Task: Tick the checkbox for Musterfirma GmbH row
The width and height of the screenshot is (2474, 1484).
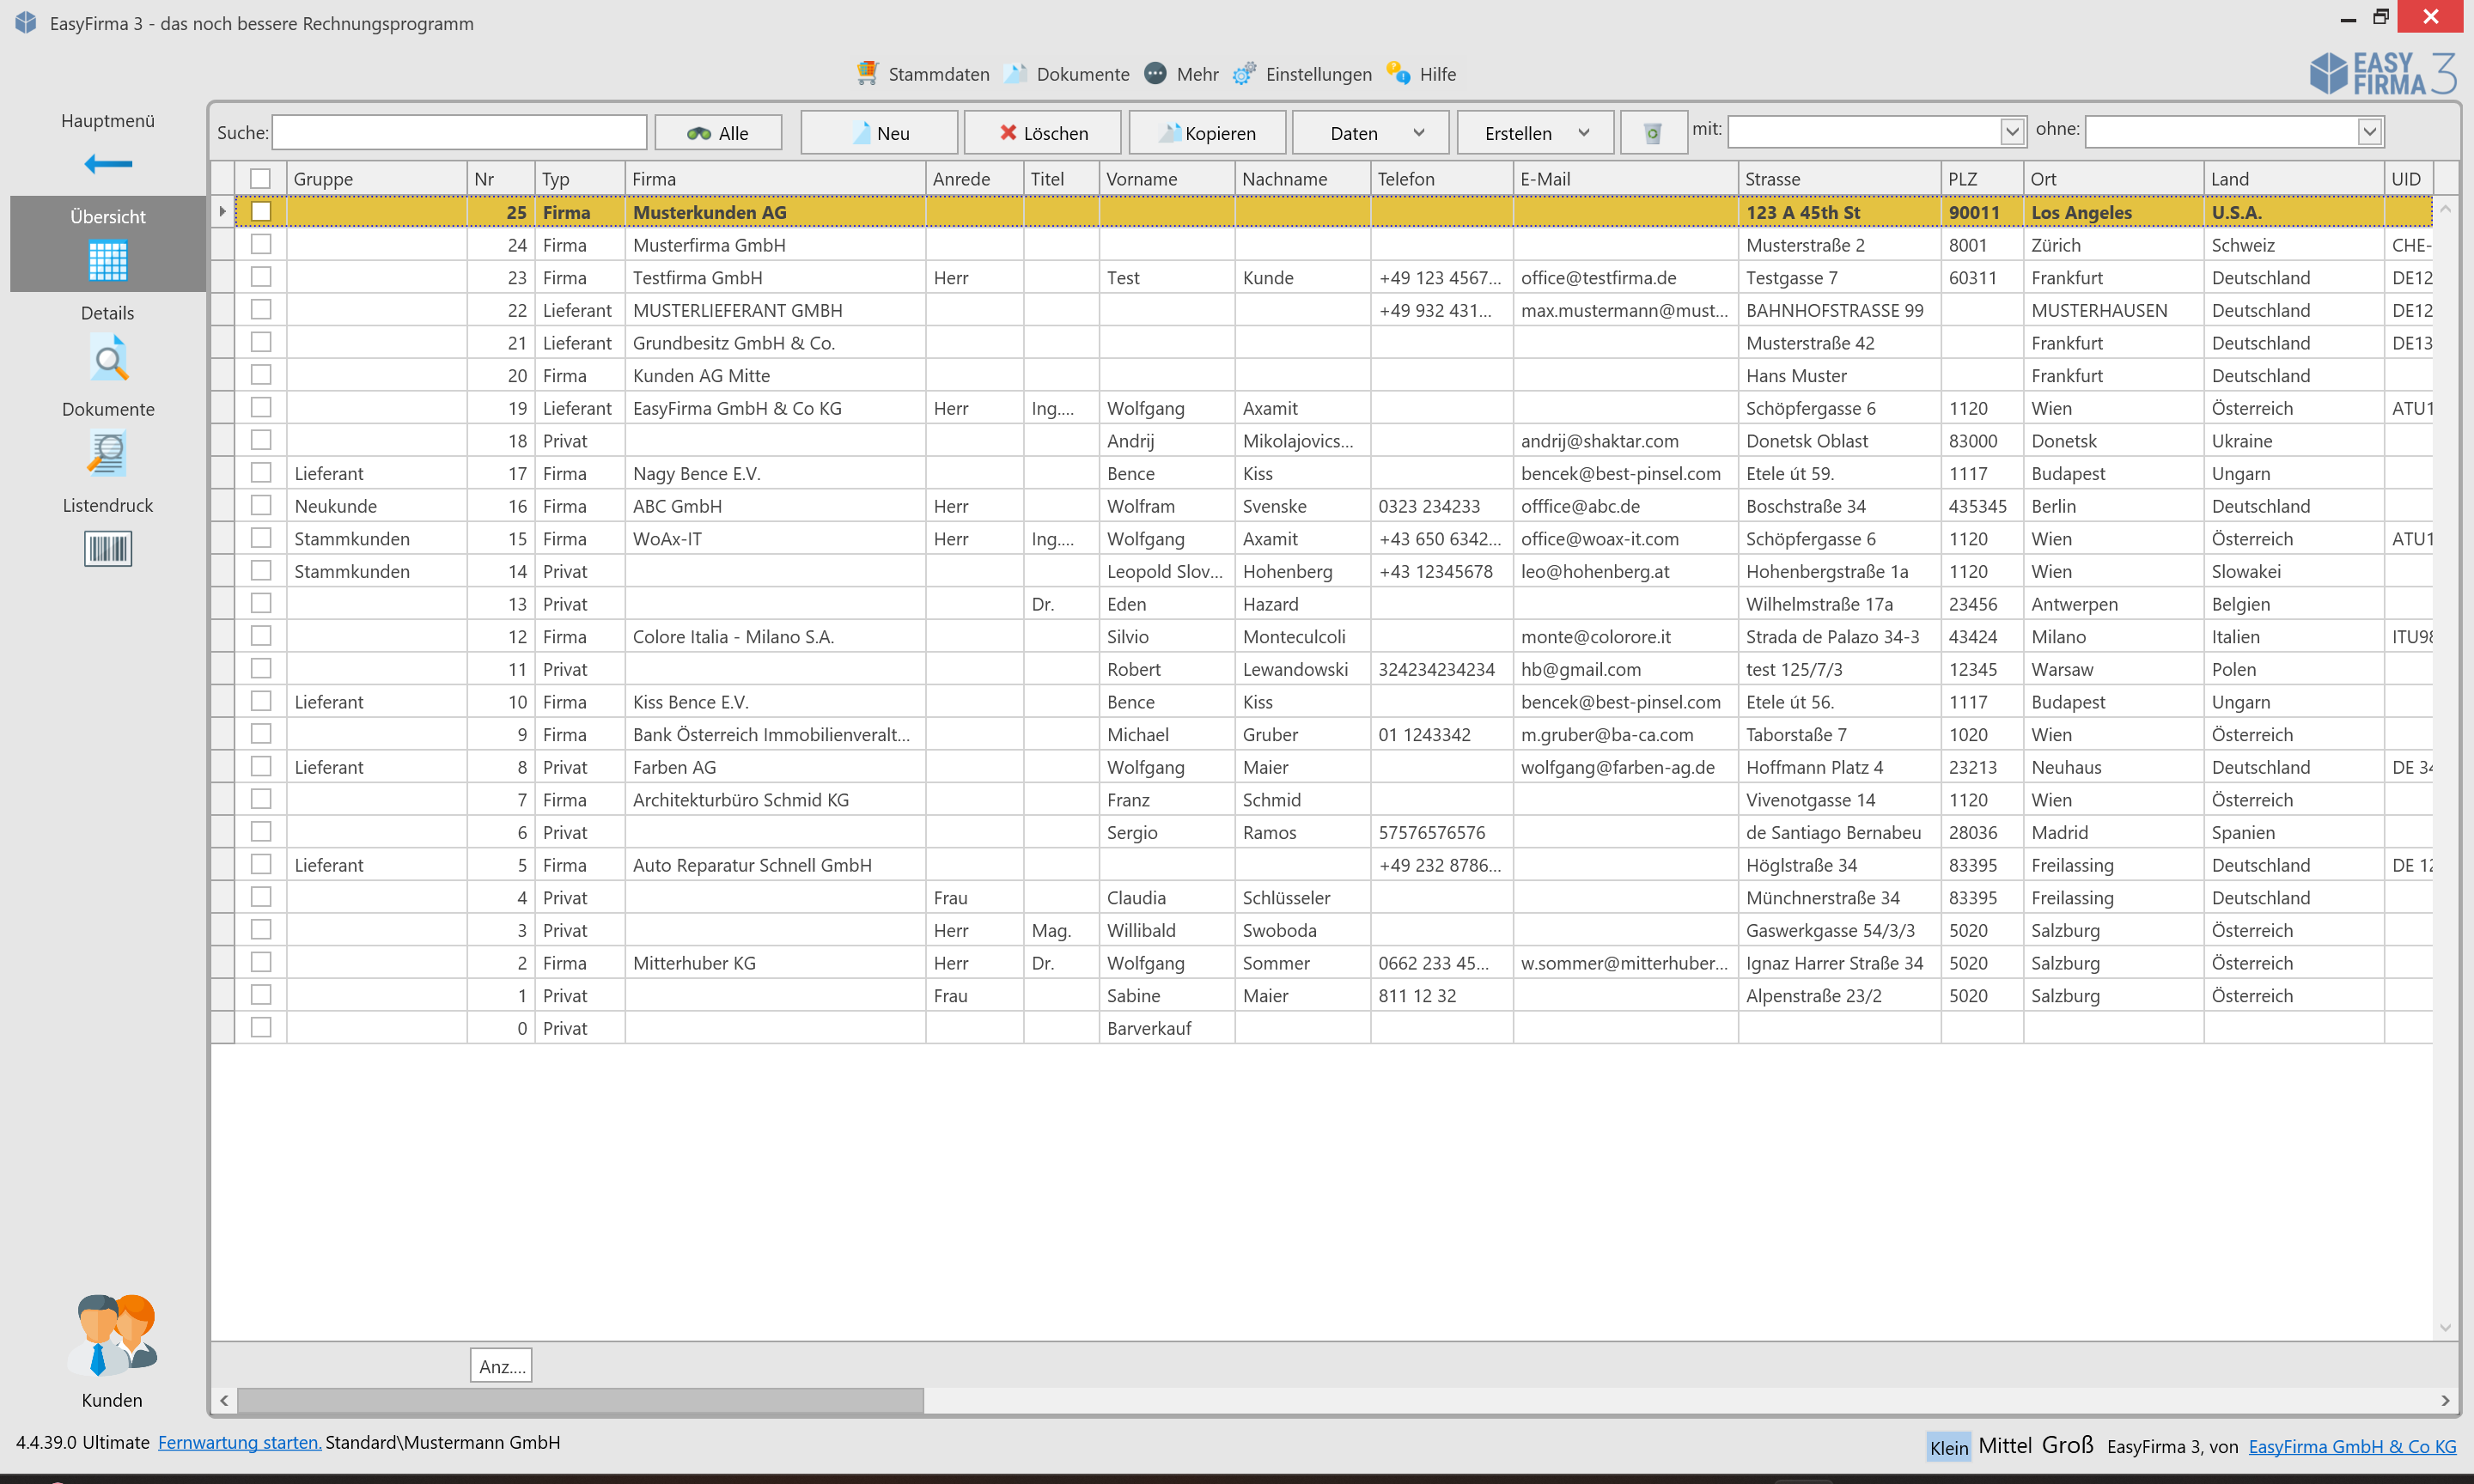Action: click(261, 244)
